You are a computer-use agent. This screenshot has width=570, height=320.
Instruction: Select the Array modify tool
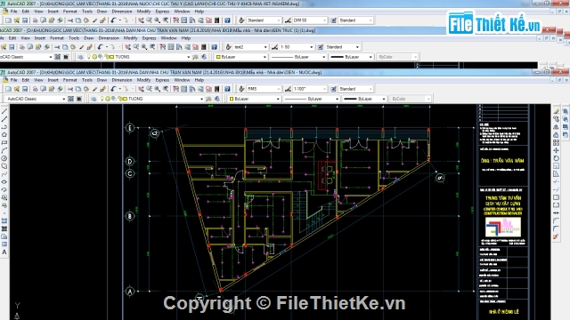[556, 142]
